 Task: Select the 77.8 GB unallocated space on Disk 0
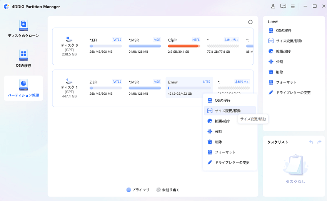point(223,46)
